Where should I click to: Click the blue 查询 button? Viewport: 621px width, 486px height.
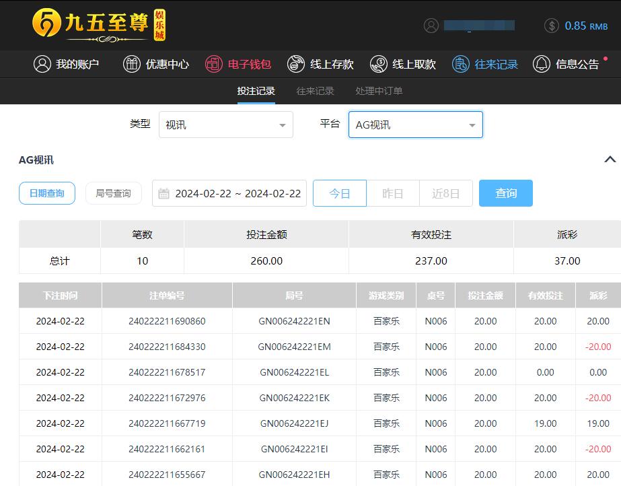pyautogui.click(x=506, y=193)
